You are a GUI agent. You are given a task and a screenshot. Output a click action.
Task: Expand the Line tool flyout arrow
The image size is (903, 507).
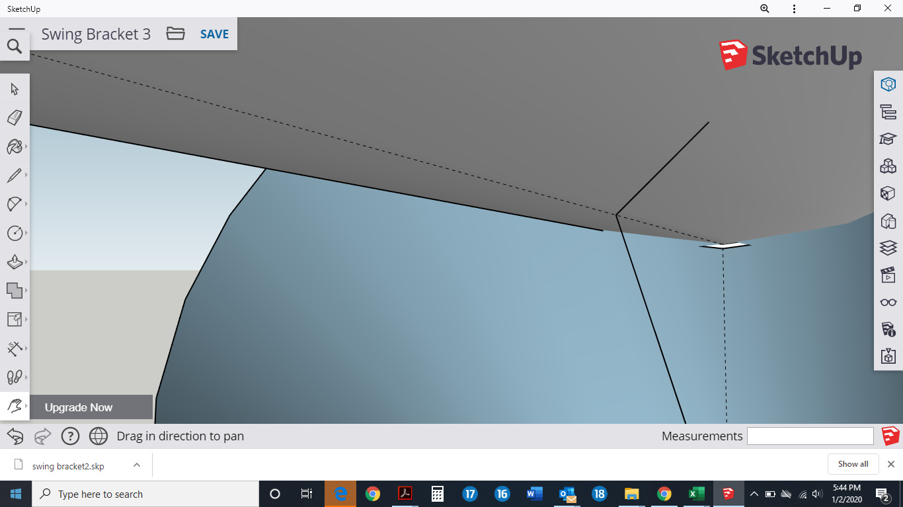tap(26, 176)
